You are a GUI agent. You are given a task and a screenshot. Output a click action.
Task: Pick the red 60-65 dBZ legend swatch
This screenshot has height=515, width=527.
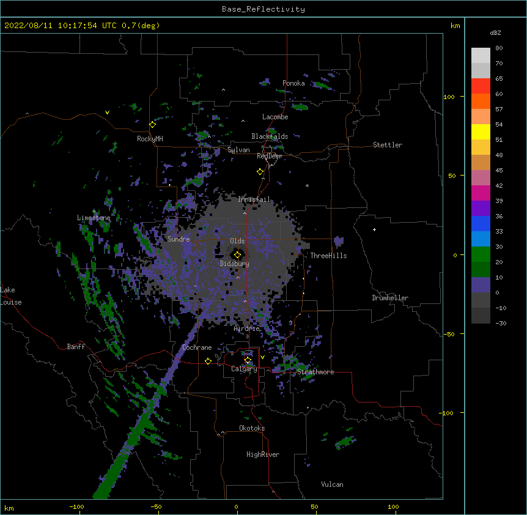tap(481, 86)
